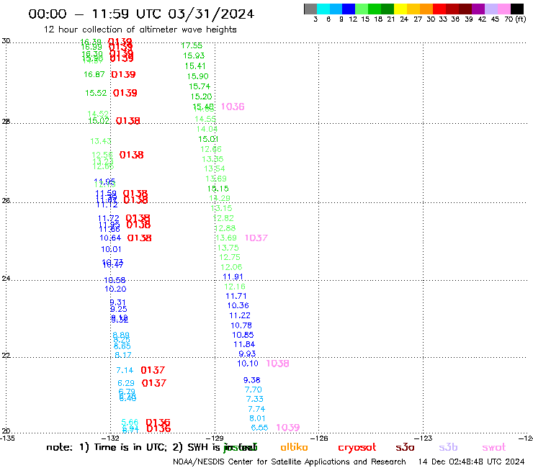Click the latitude axis label 22
This screenshot has height=468, width=533.
tap(6, 356)
